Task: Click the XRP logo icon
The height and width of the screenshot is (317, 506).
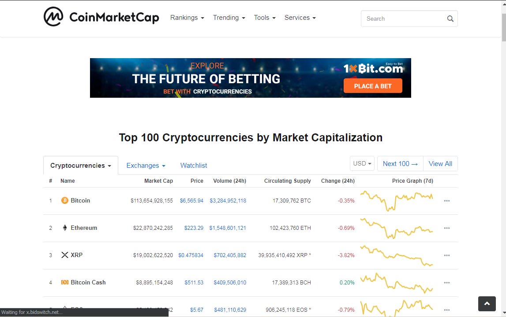Action: pos(64,255)
